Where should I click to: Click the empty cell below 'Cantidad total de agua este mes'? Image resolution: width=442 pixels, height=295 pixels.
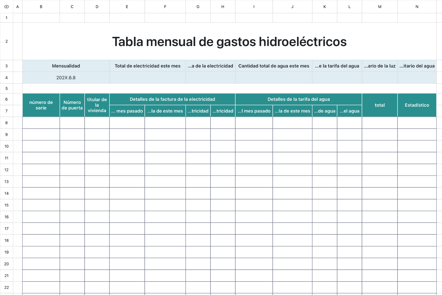pos(274,78)
